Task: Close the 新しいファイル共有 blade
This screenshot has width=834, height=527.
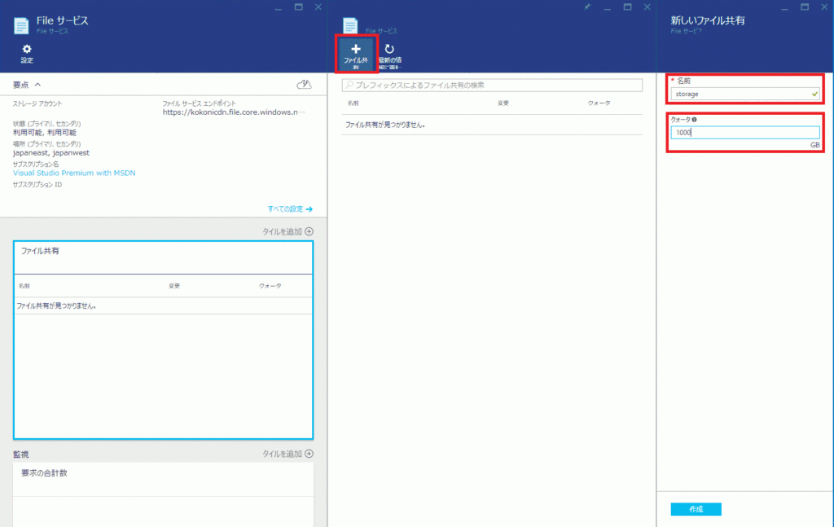Action: (823, 7)
